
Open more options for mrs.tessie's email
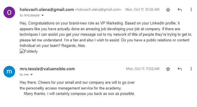point(191,69)
